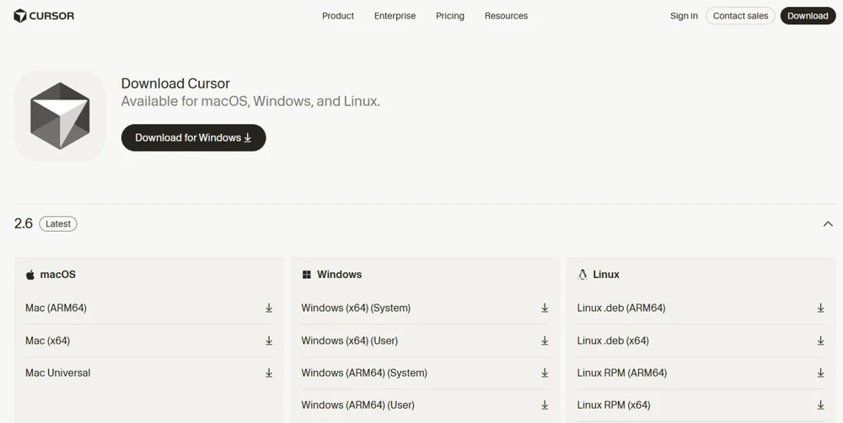Click download icon for Windows (x64) (User)
The image size is (843, 423).
(x=545, y=340)
